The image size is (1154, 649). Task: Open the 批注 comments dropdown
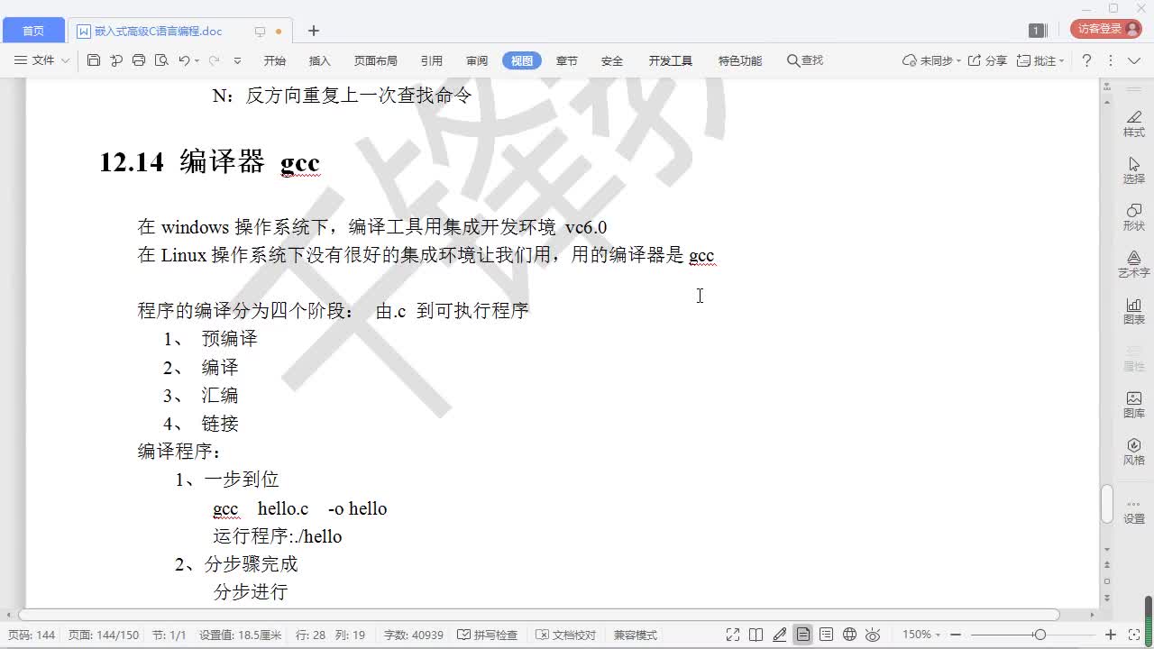[1040, 60]
